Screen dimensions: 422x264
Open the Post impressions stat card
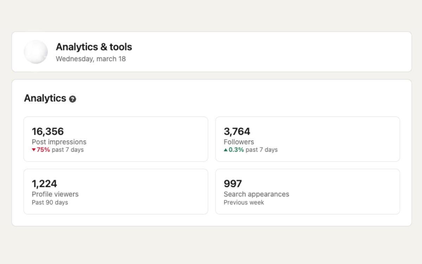[x=116, y=139]
